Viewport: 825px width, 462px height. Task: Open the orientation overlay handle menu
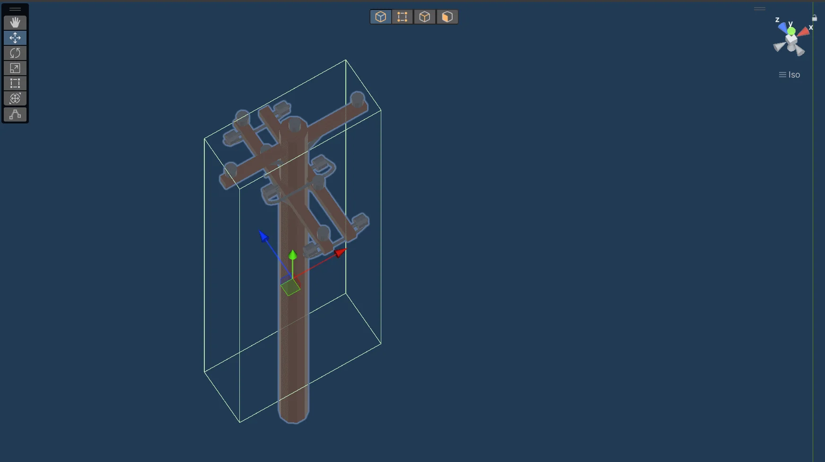point(759,9)
